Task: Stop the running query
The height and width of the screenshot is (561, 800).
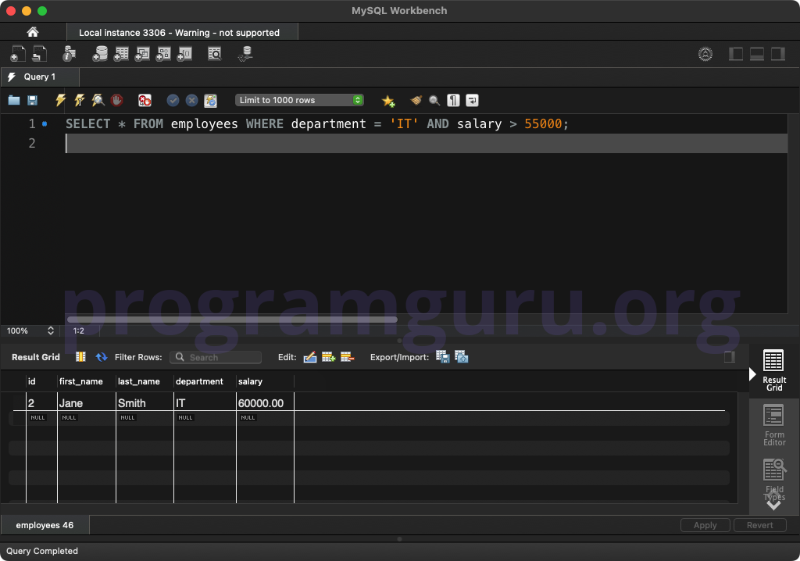Action: (117, 100)
